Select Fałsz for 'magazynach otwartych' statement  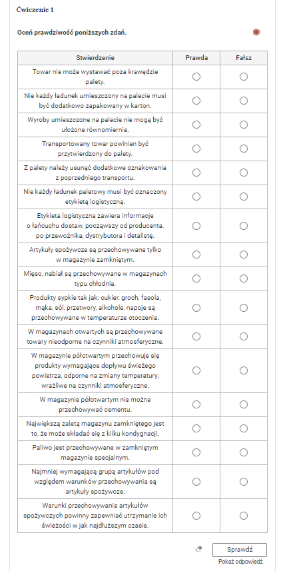(244, 336)
